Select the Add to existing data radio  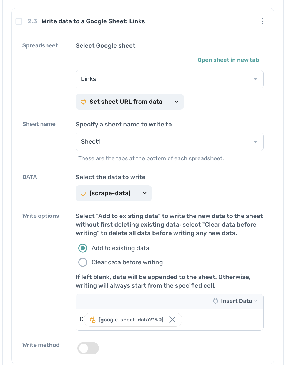pos(83,248)
